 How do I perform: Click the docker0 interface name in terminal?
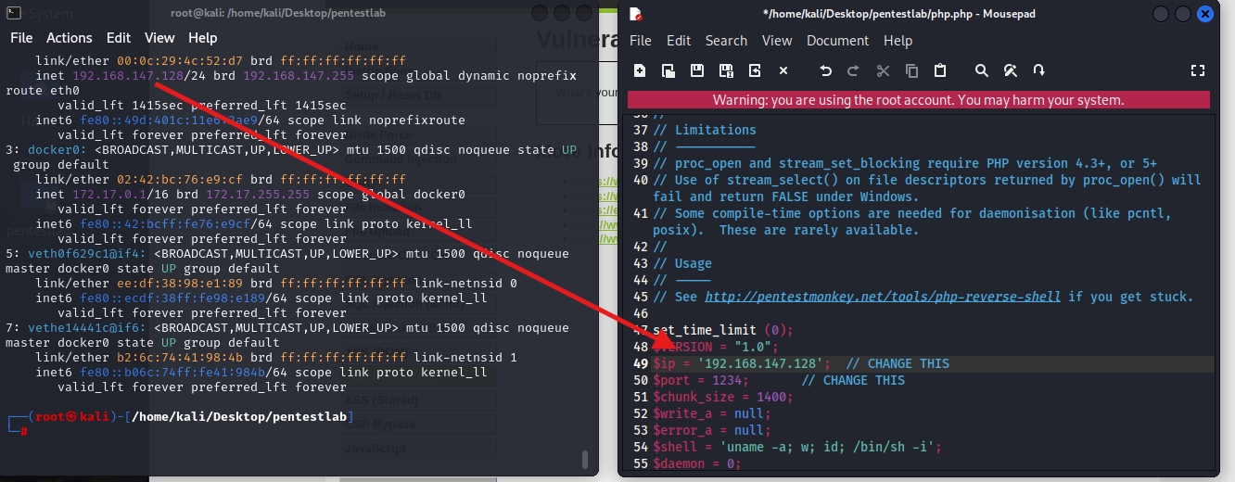tap(57, 149)
